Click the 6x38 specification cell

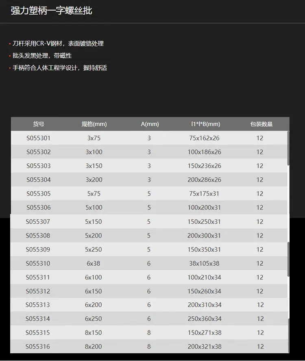click(93, 263)
